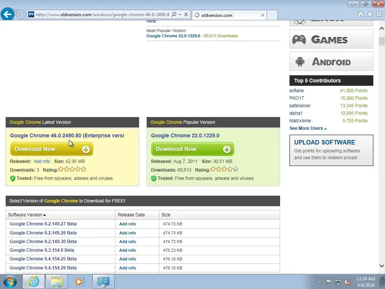This screenshot has width=385, height=289.
Task: Select the oldversion.com tab
Action: click(x=229, y=15)
